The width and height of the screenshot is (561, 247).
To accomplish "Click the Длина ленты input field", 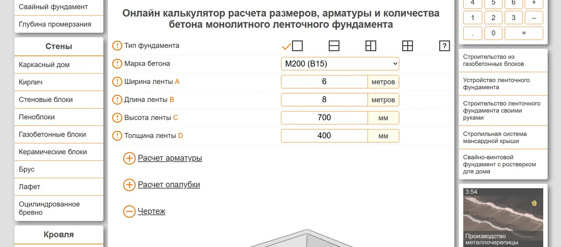I will pos(324,100).
